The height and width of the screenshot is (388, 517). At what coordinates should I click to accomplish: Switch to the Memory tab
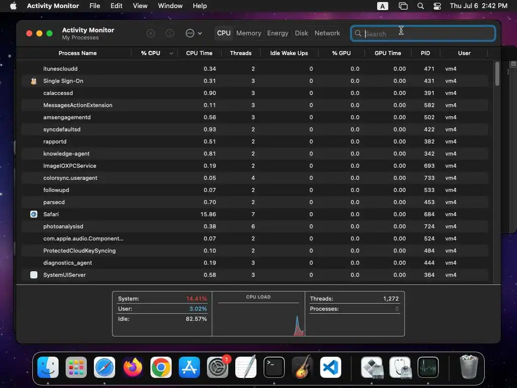click(x=248, y=33)
